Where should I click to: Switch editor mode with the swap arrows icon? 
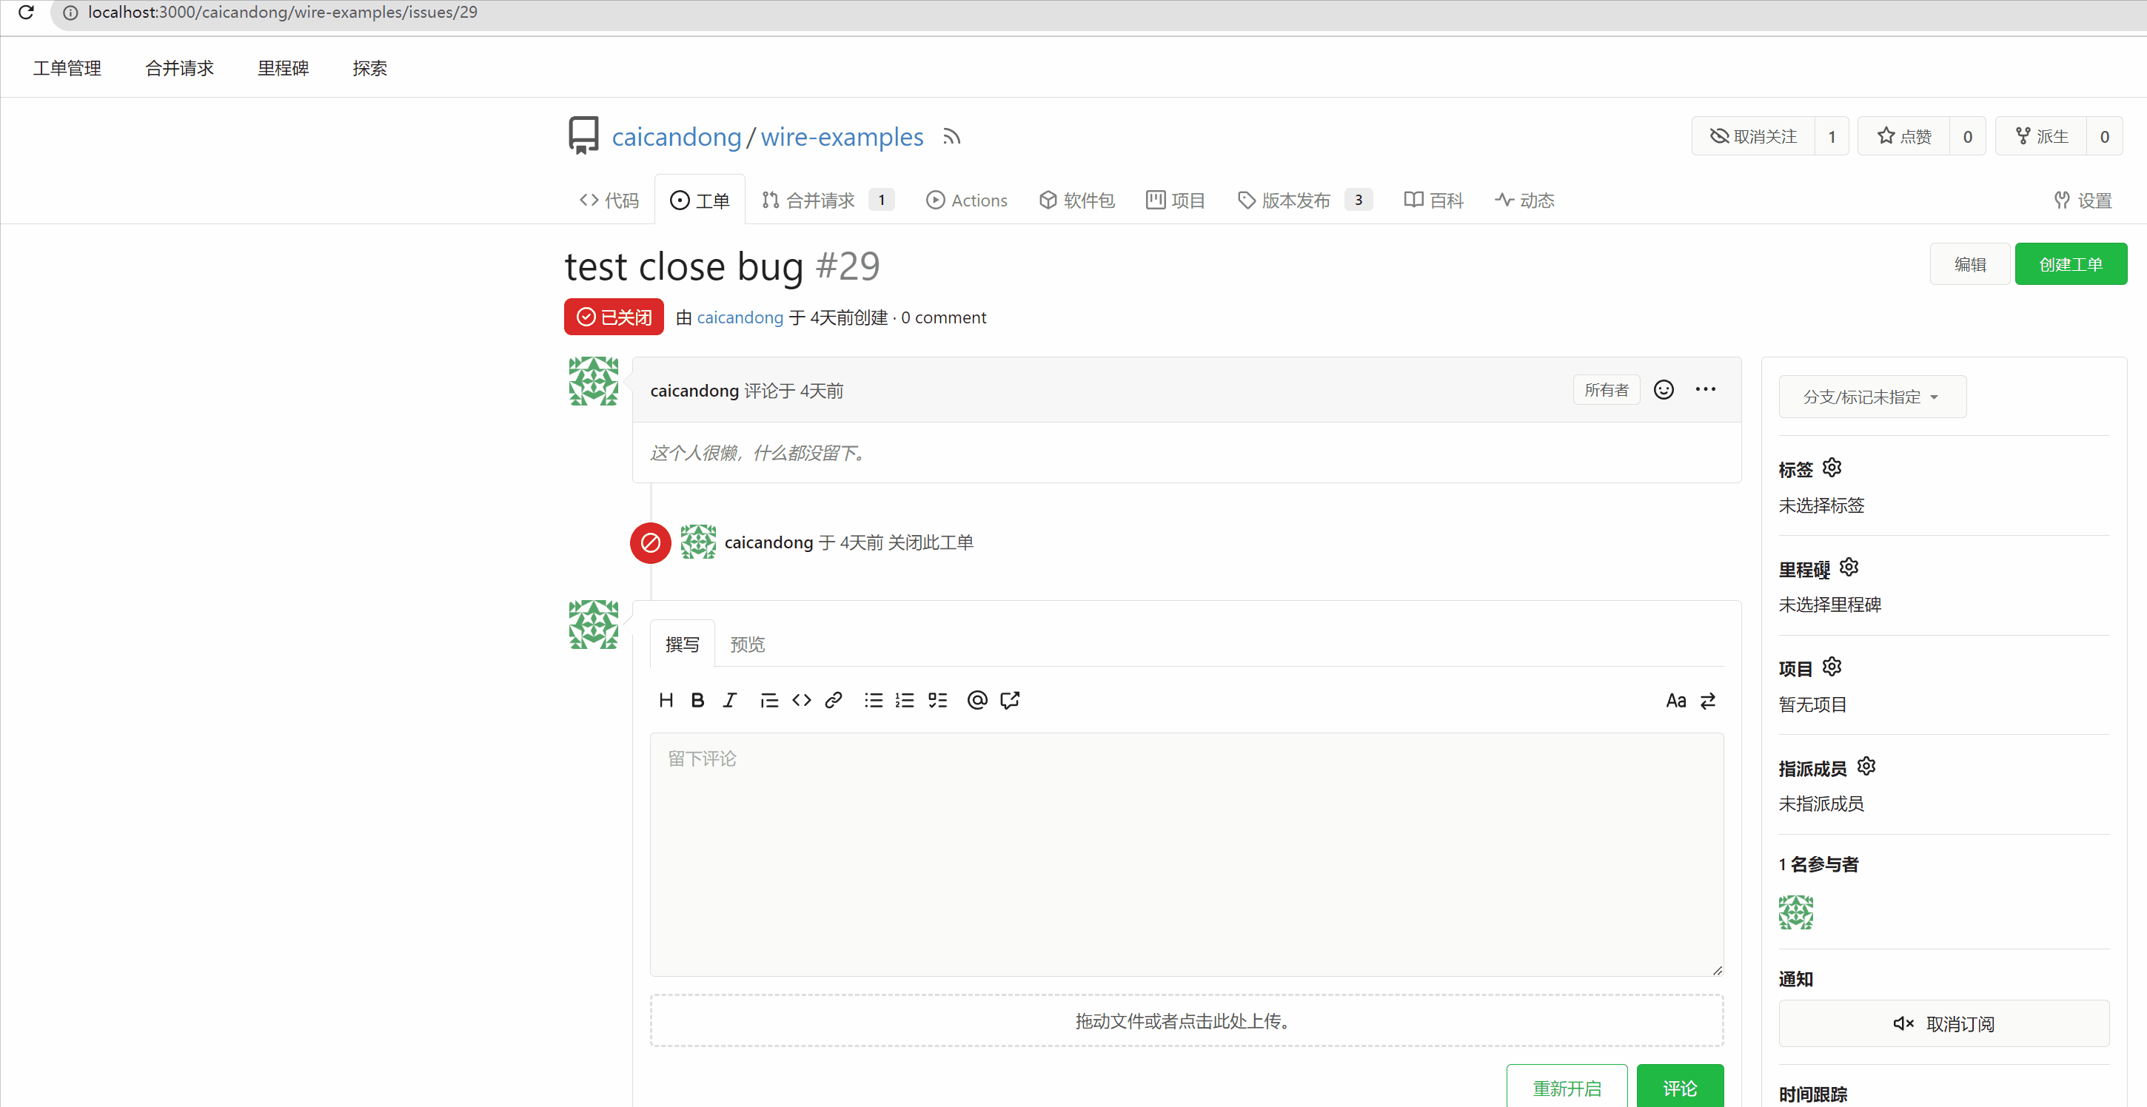click(x=1708, y=701)
